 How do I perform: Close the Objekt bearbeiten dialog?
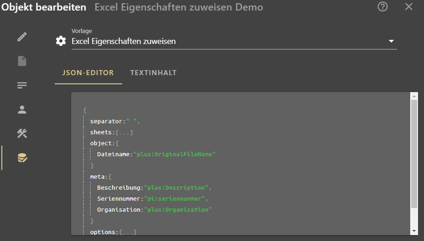tap(408, 7)
